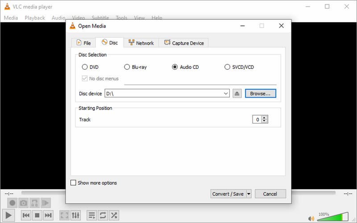Toggle the playlist view icon
The height and width of the screenshot is (223, 357).
(92, 215)
